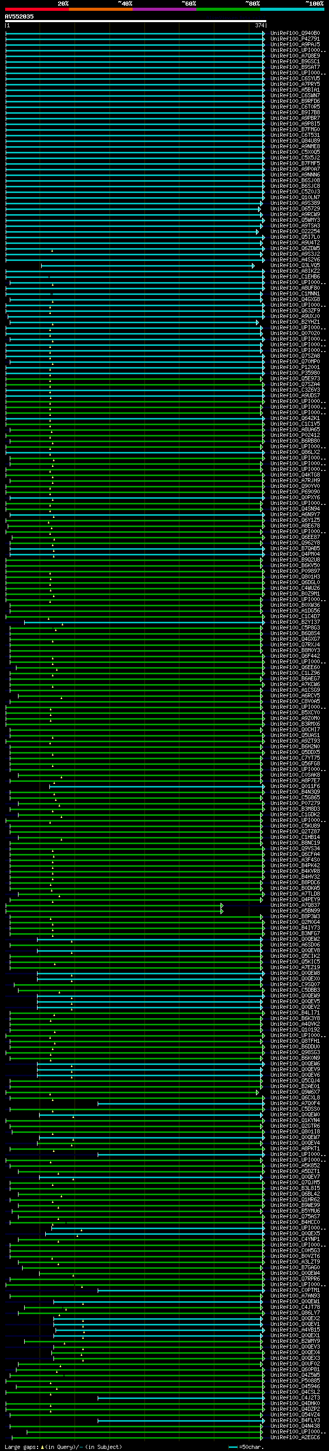Viewport: 329px width, 1451px height.
Task: Select the UniRef100_A6N9Y7 label
Action: tap(295, 514)
